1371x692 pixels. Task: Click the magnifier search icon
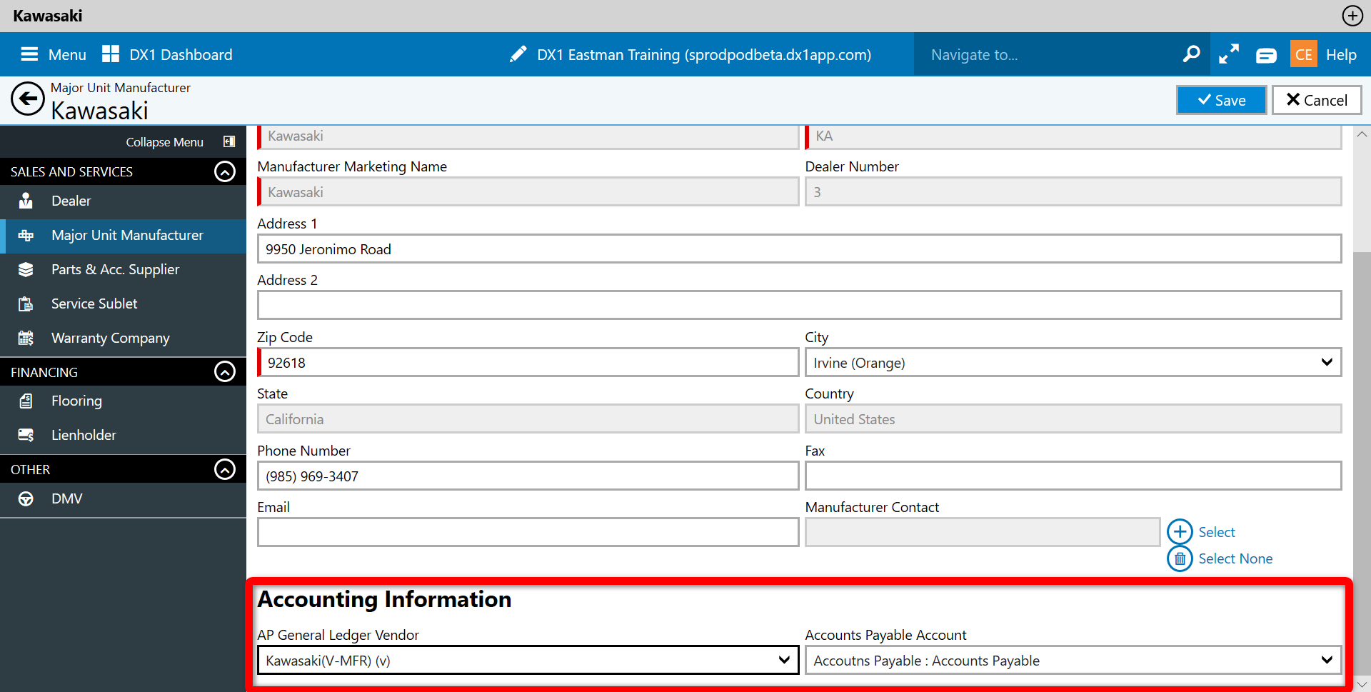pos(1191,54)
